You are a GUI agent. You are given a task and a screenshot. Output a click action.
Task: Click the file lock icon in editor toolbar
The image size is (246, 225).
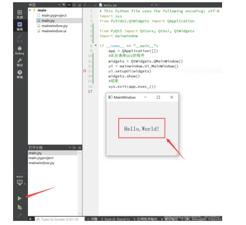click(x=95, y=5)
